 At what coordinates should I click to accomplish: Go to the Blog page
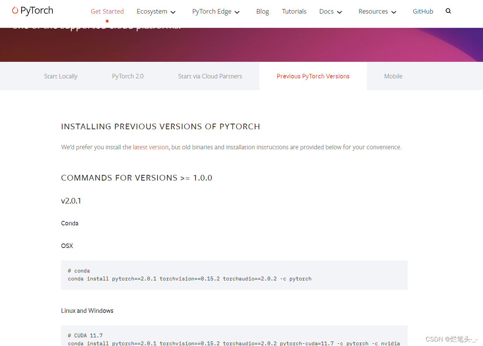(x=263, y=11)
